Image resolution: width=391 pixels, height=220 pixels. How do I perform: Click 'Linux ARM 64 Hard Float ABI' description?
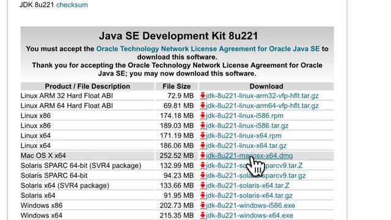[x=67, y=106]
